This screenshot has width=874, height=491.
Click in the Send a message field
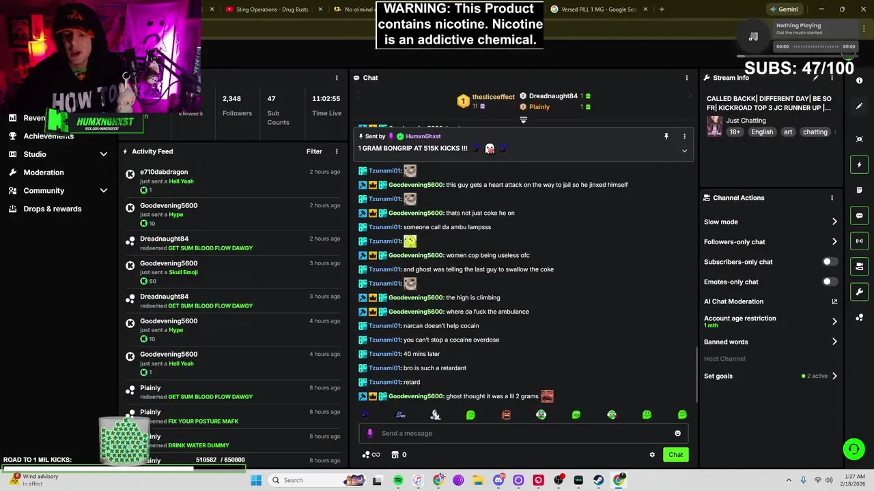coord(522,433)
